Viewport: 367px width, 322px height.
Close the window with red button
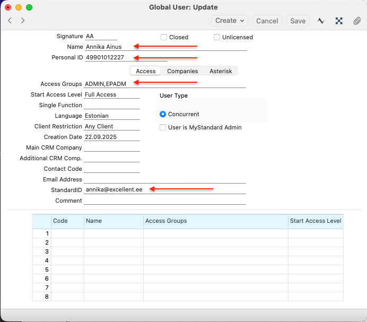pyautogui.click(x=8, y=7)
